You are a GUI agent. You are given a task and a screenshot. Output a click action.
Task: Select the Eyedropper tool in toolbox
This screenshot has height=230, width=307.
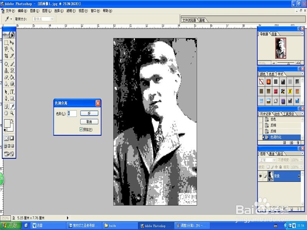[x=12, y=107]
